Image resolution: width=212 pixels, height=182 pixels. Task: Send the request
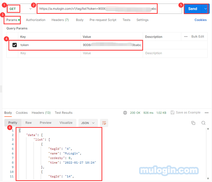193,9
